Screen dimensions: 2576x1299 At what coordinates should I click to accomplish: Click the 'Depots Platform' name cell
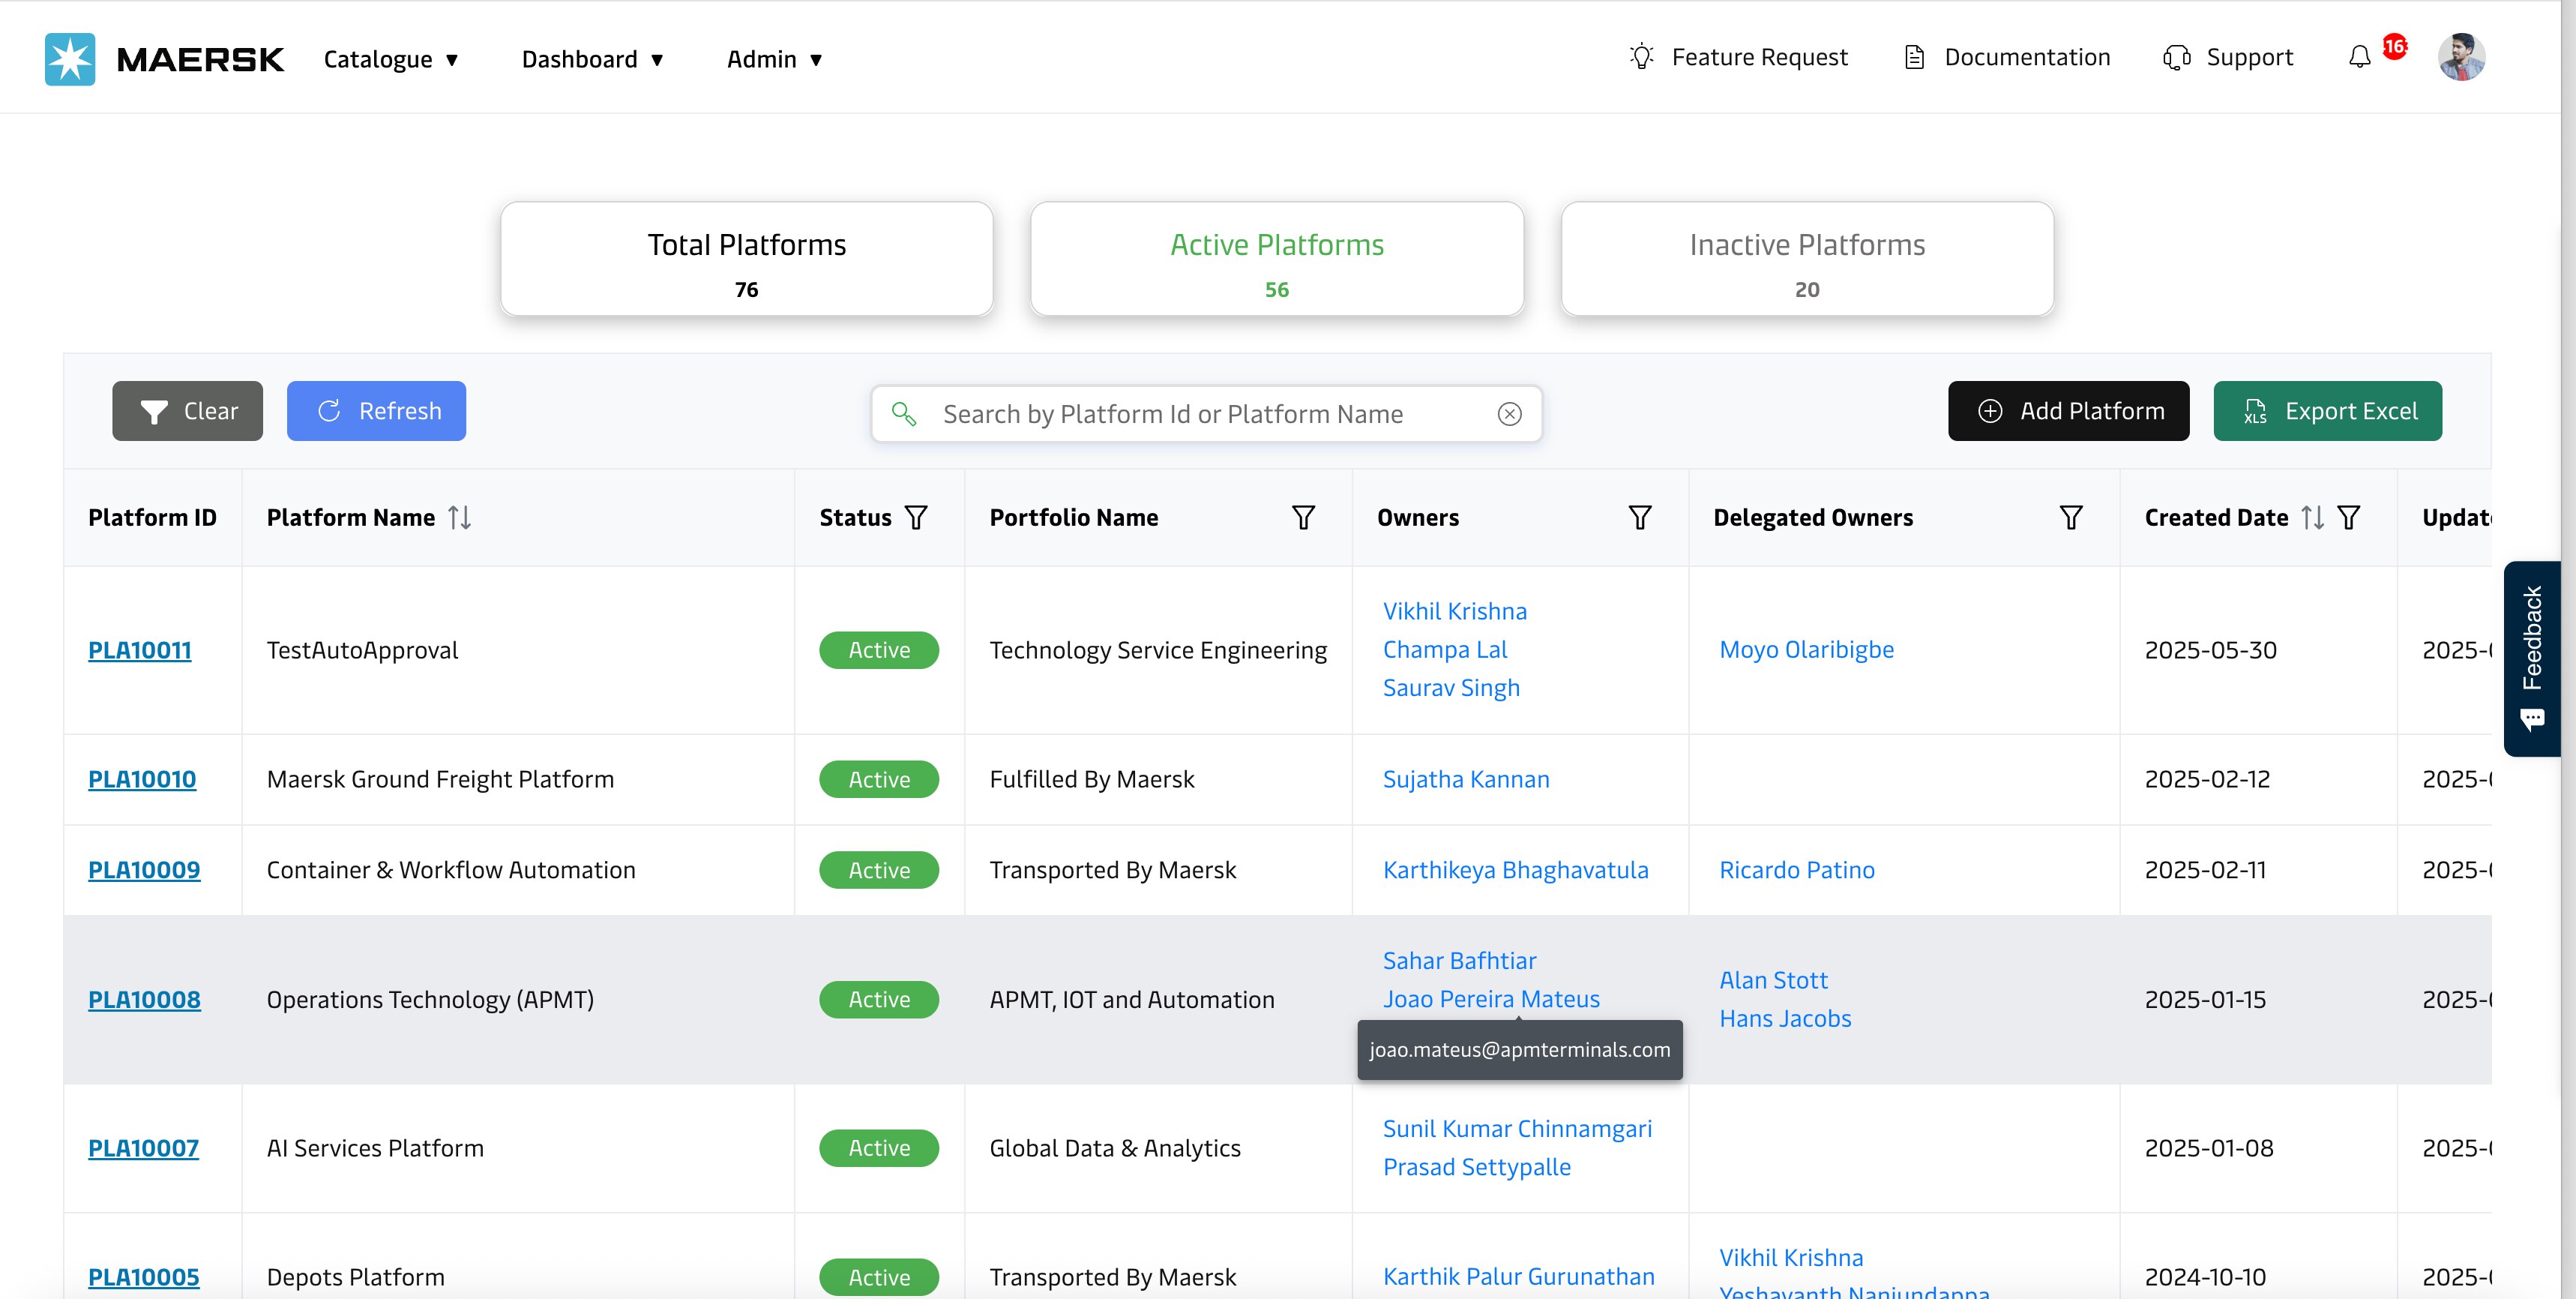tap(355, 1278)
